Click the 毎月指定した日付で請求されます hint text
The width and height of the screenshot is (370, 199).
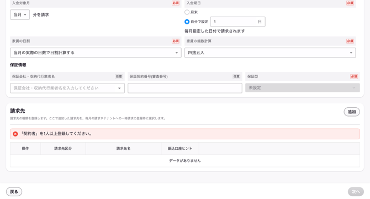tap(214, 31)
